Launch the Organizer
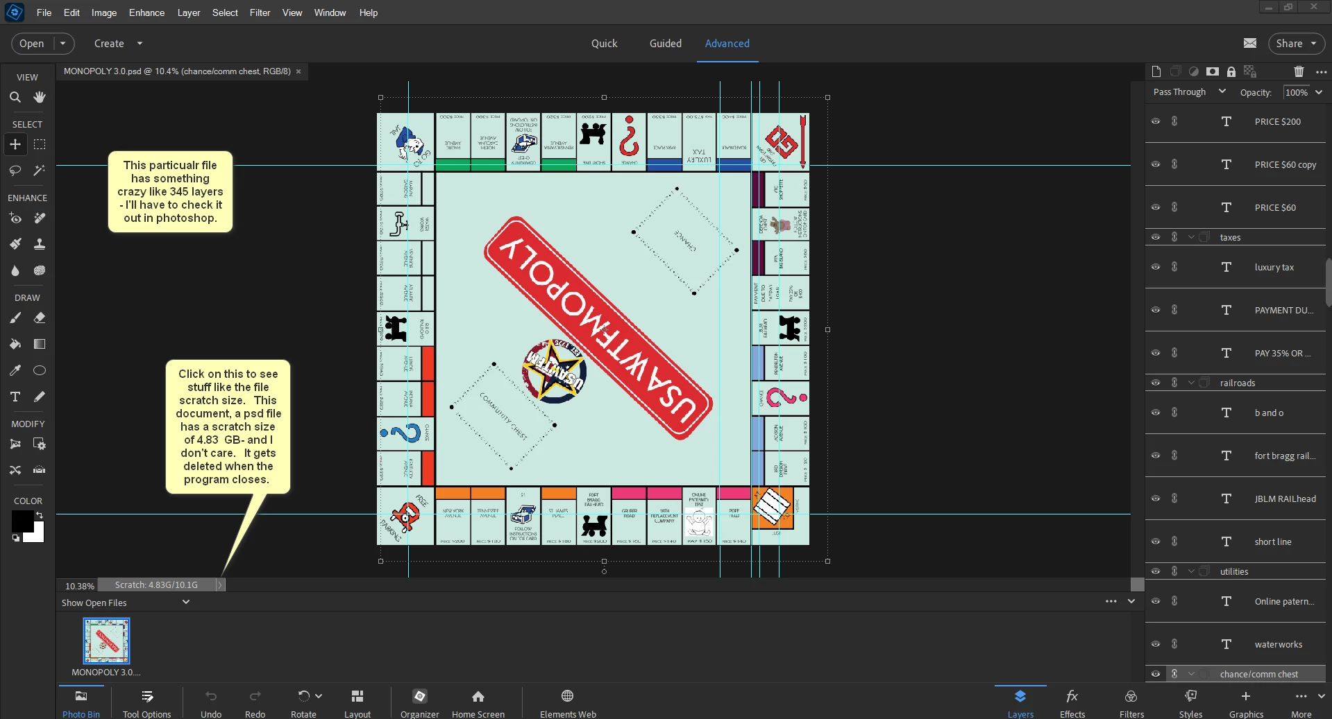1332x719 pixels. pos(420,703)
